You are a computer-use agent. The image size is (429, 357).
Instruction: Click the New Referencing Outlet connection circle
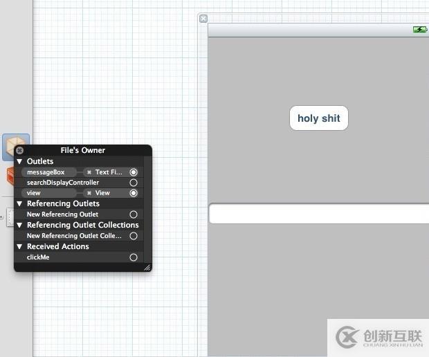(x=134, y=214)
